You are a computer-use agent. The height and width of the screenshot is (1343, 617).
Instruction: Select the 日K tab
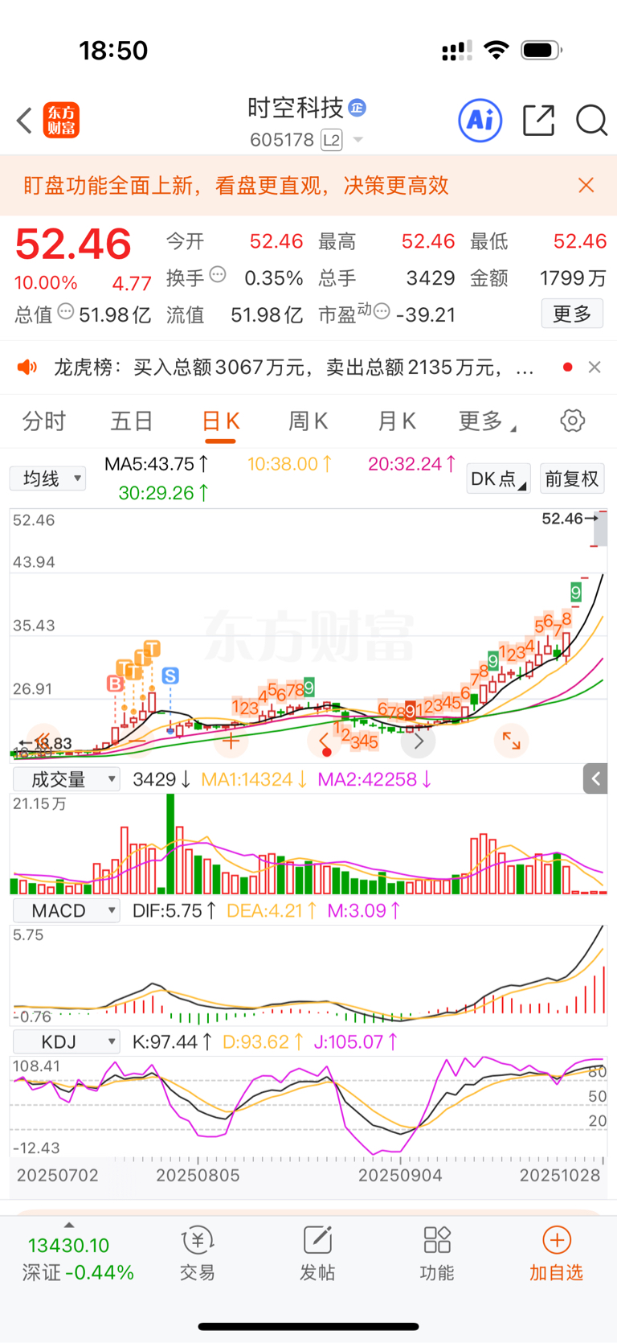tap(220, 422)
